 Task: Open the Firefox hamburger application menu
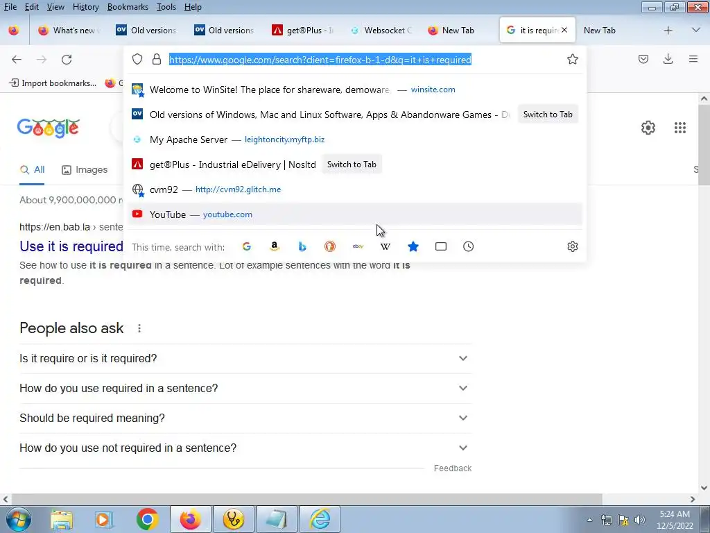tap(693, 60)
